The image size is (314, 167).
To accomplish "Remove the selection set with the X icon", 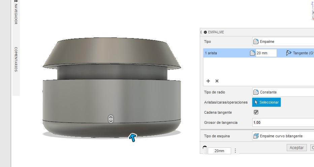I will click(217, 81).
